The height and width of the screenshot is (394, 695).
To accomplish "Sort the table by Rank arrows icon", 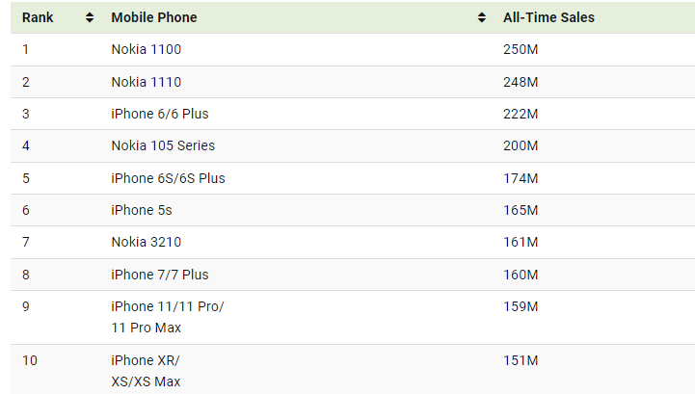I will coord(90,18).
